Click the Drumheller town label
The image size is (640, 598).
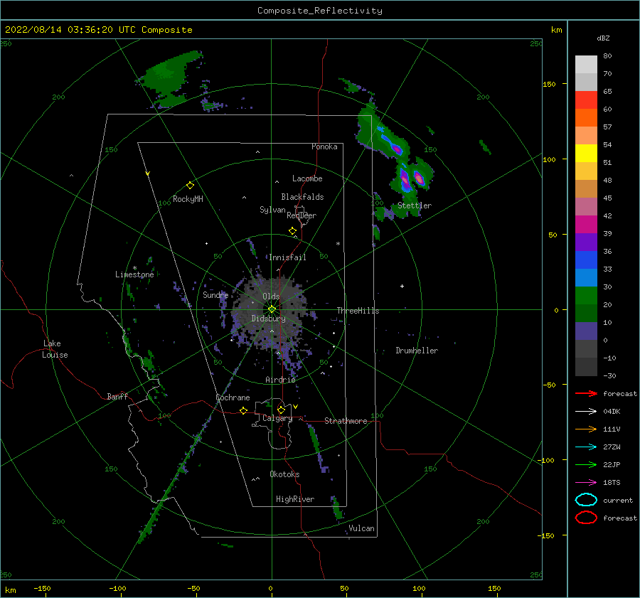click(x=417, y=351)
